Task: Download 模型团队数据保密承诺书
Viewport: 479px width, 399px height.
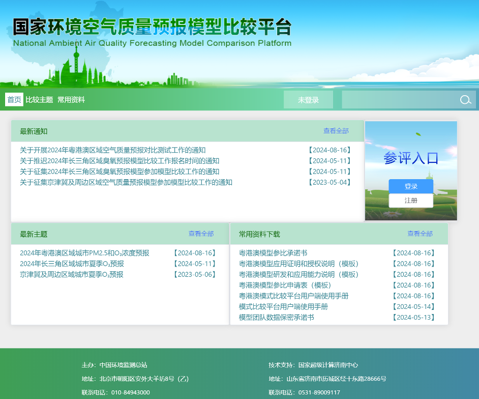Action: (277, 317)
